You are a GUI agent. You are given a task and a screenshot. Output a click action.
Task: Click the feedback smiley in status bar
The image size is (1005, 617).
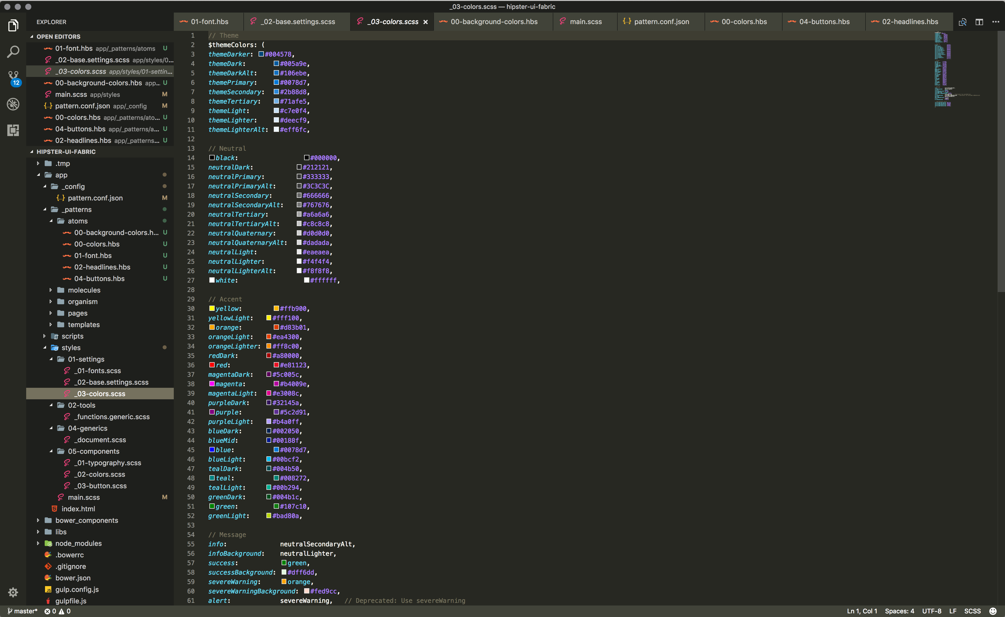coord(993,611)
